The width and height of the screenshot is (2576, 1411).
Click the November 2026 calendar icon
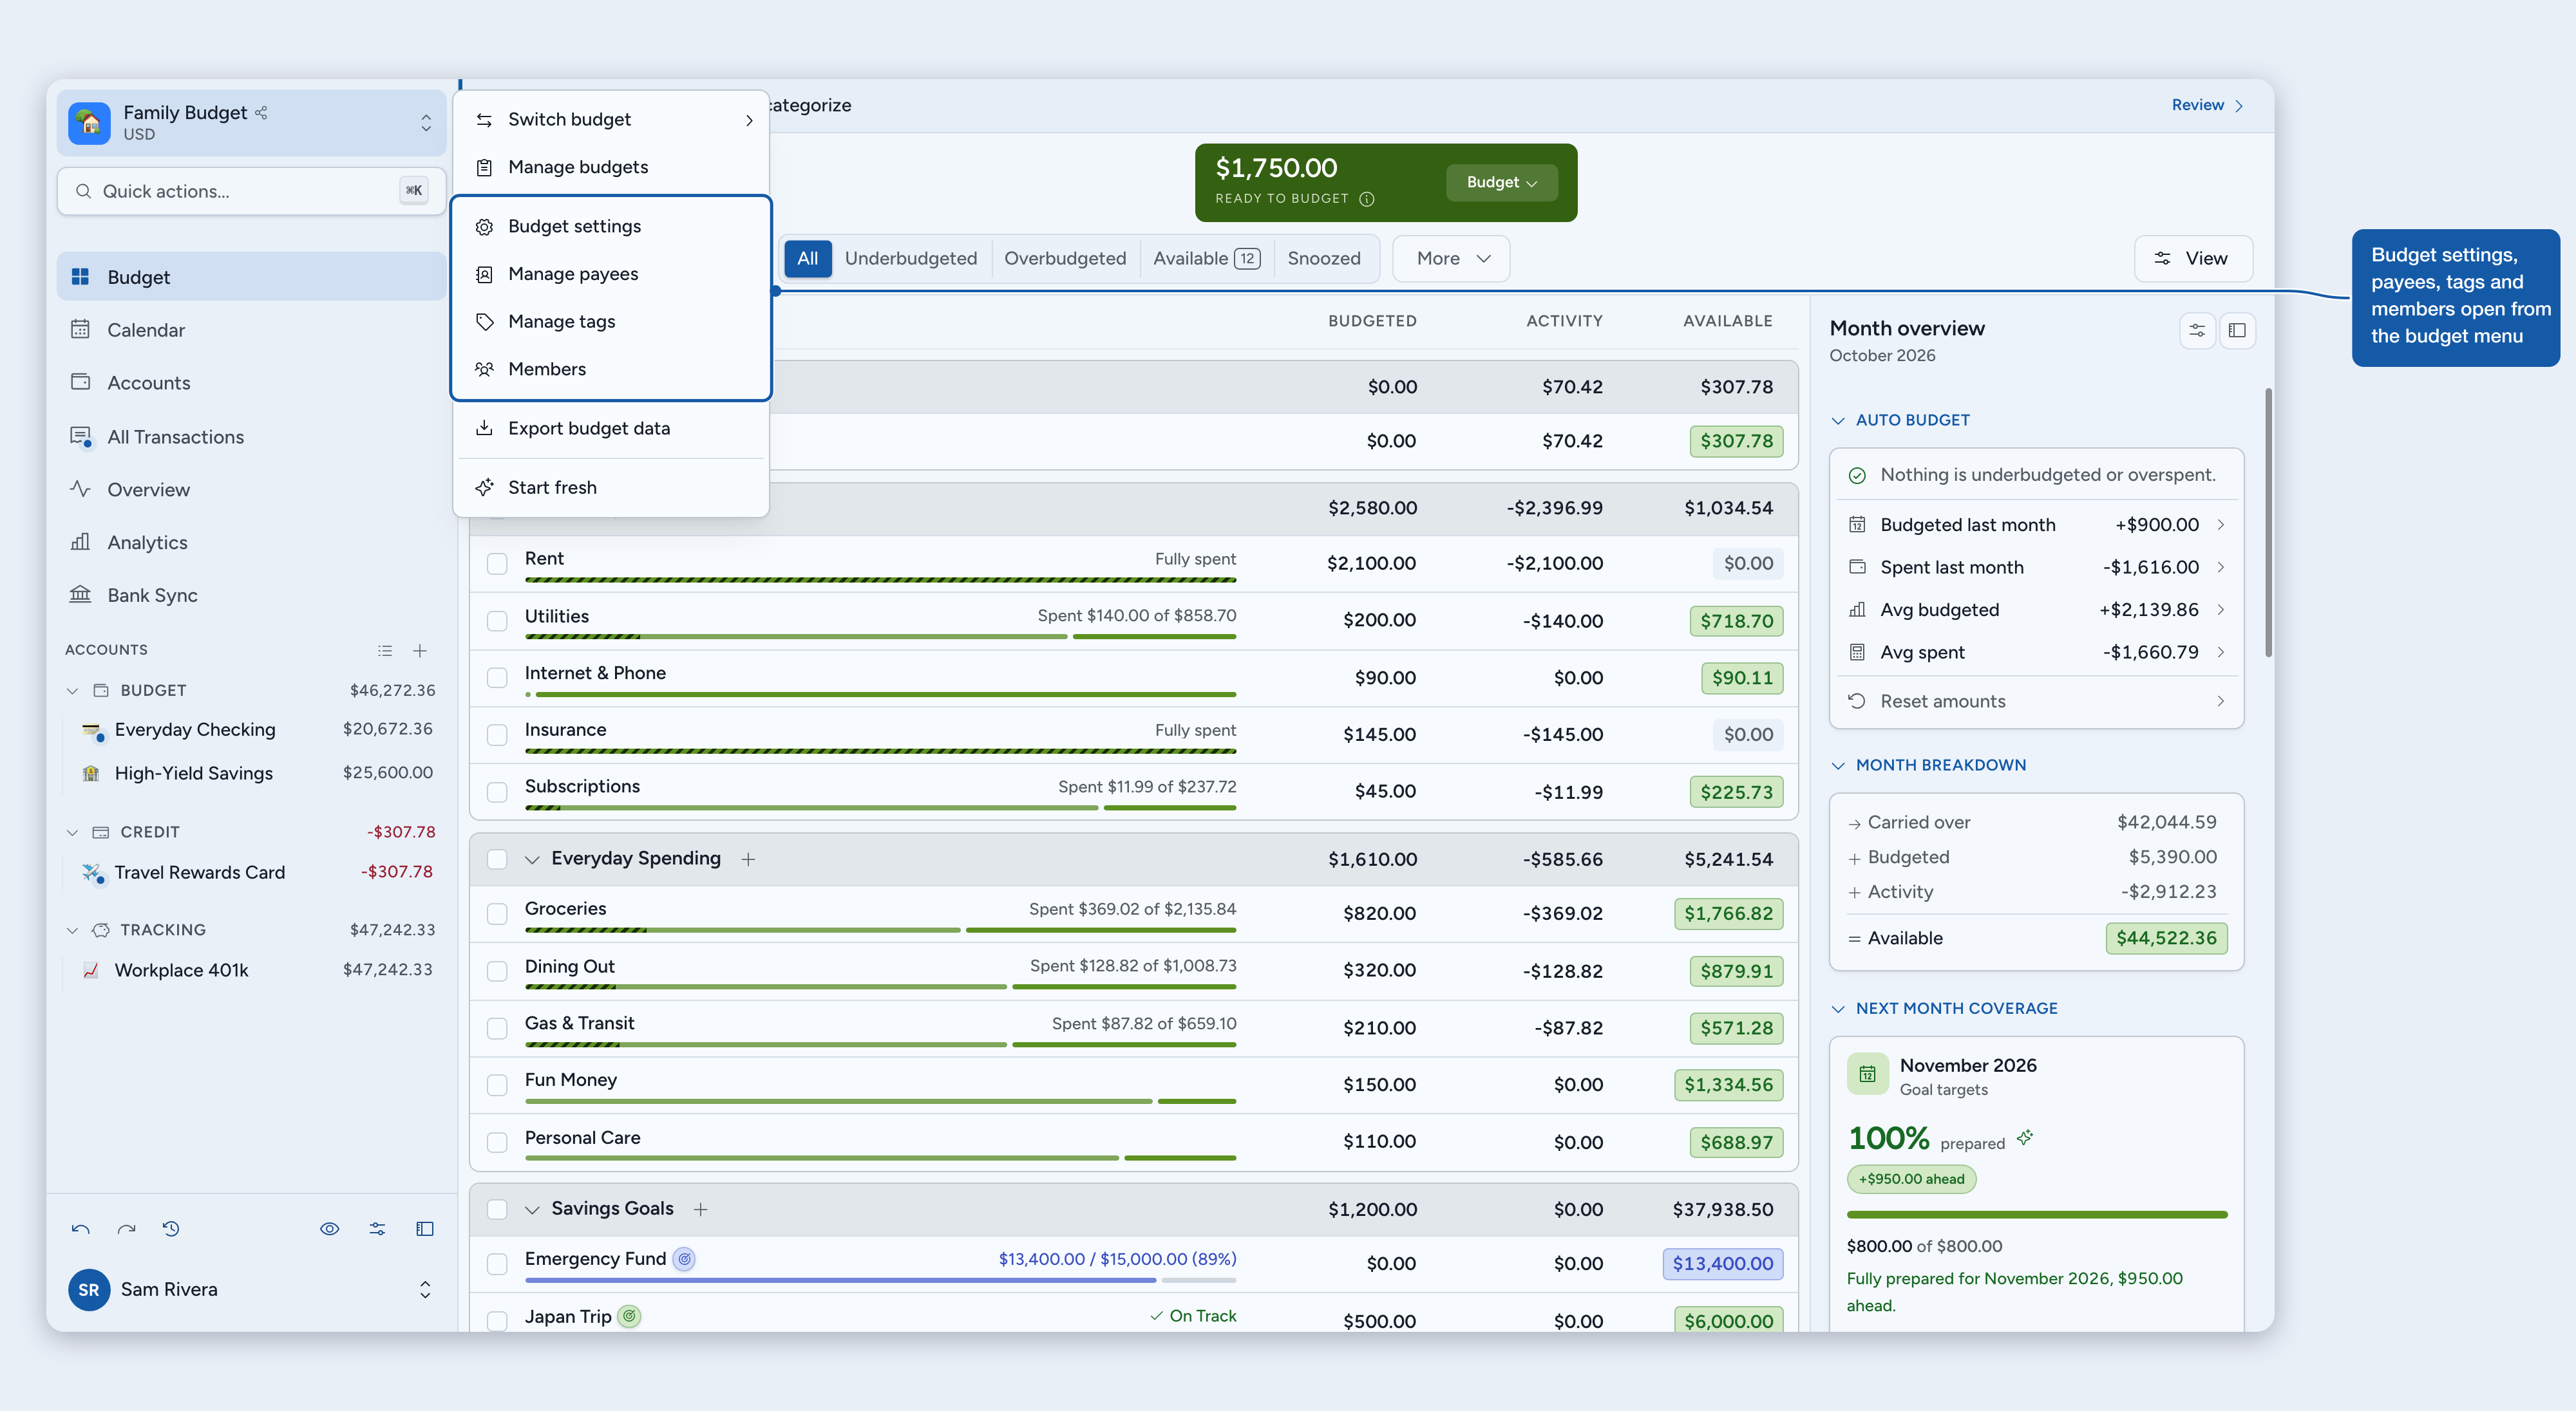click(1867, 1075)
